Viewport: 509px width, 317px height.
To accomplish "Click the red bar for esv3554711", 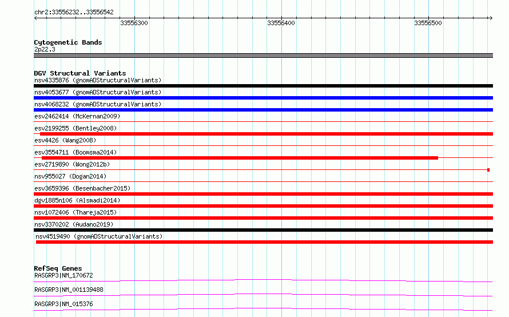I will pos(240,158).
